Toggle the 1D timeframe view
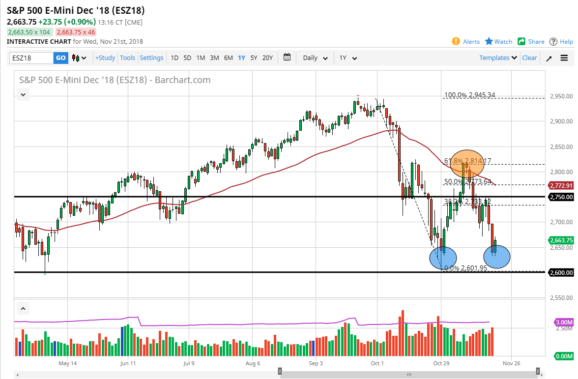Image resolution: width=578 pixels, height=379 pixels. click(174, 58)
